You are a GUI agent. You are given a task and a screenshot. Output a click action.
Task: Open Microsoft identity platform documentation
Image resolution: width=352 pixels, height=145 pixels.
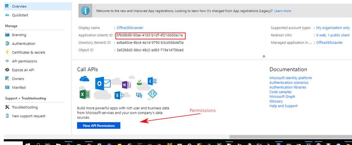tap(290, 78)
